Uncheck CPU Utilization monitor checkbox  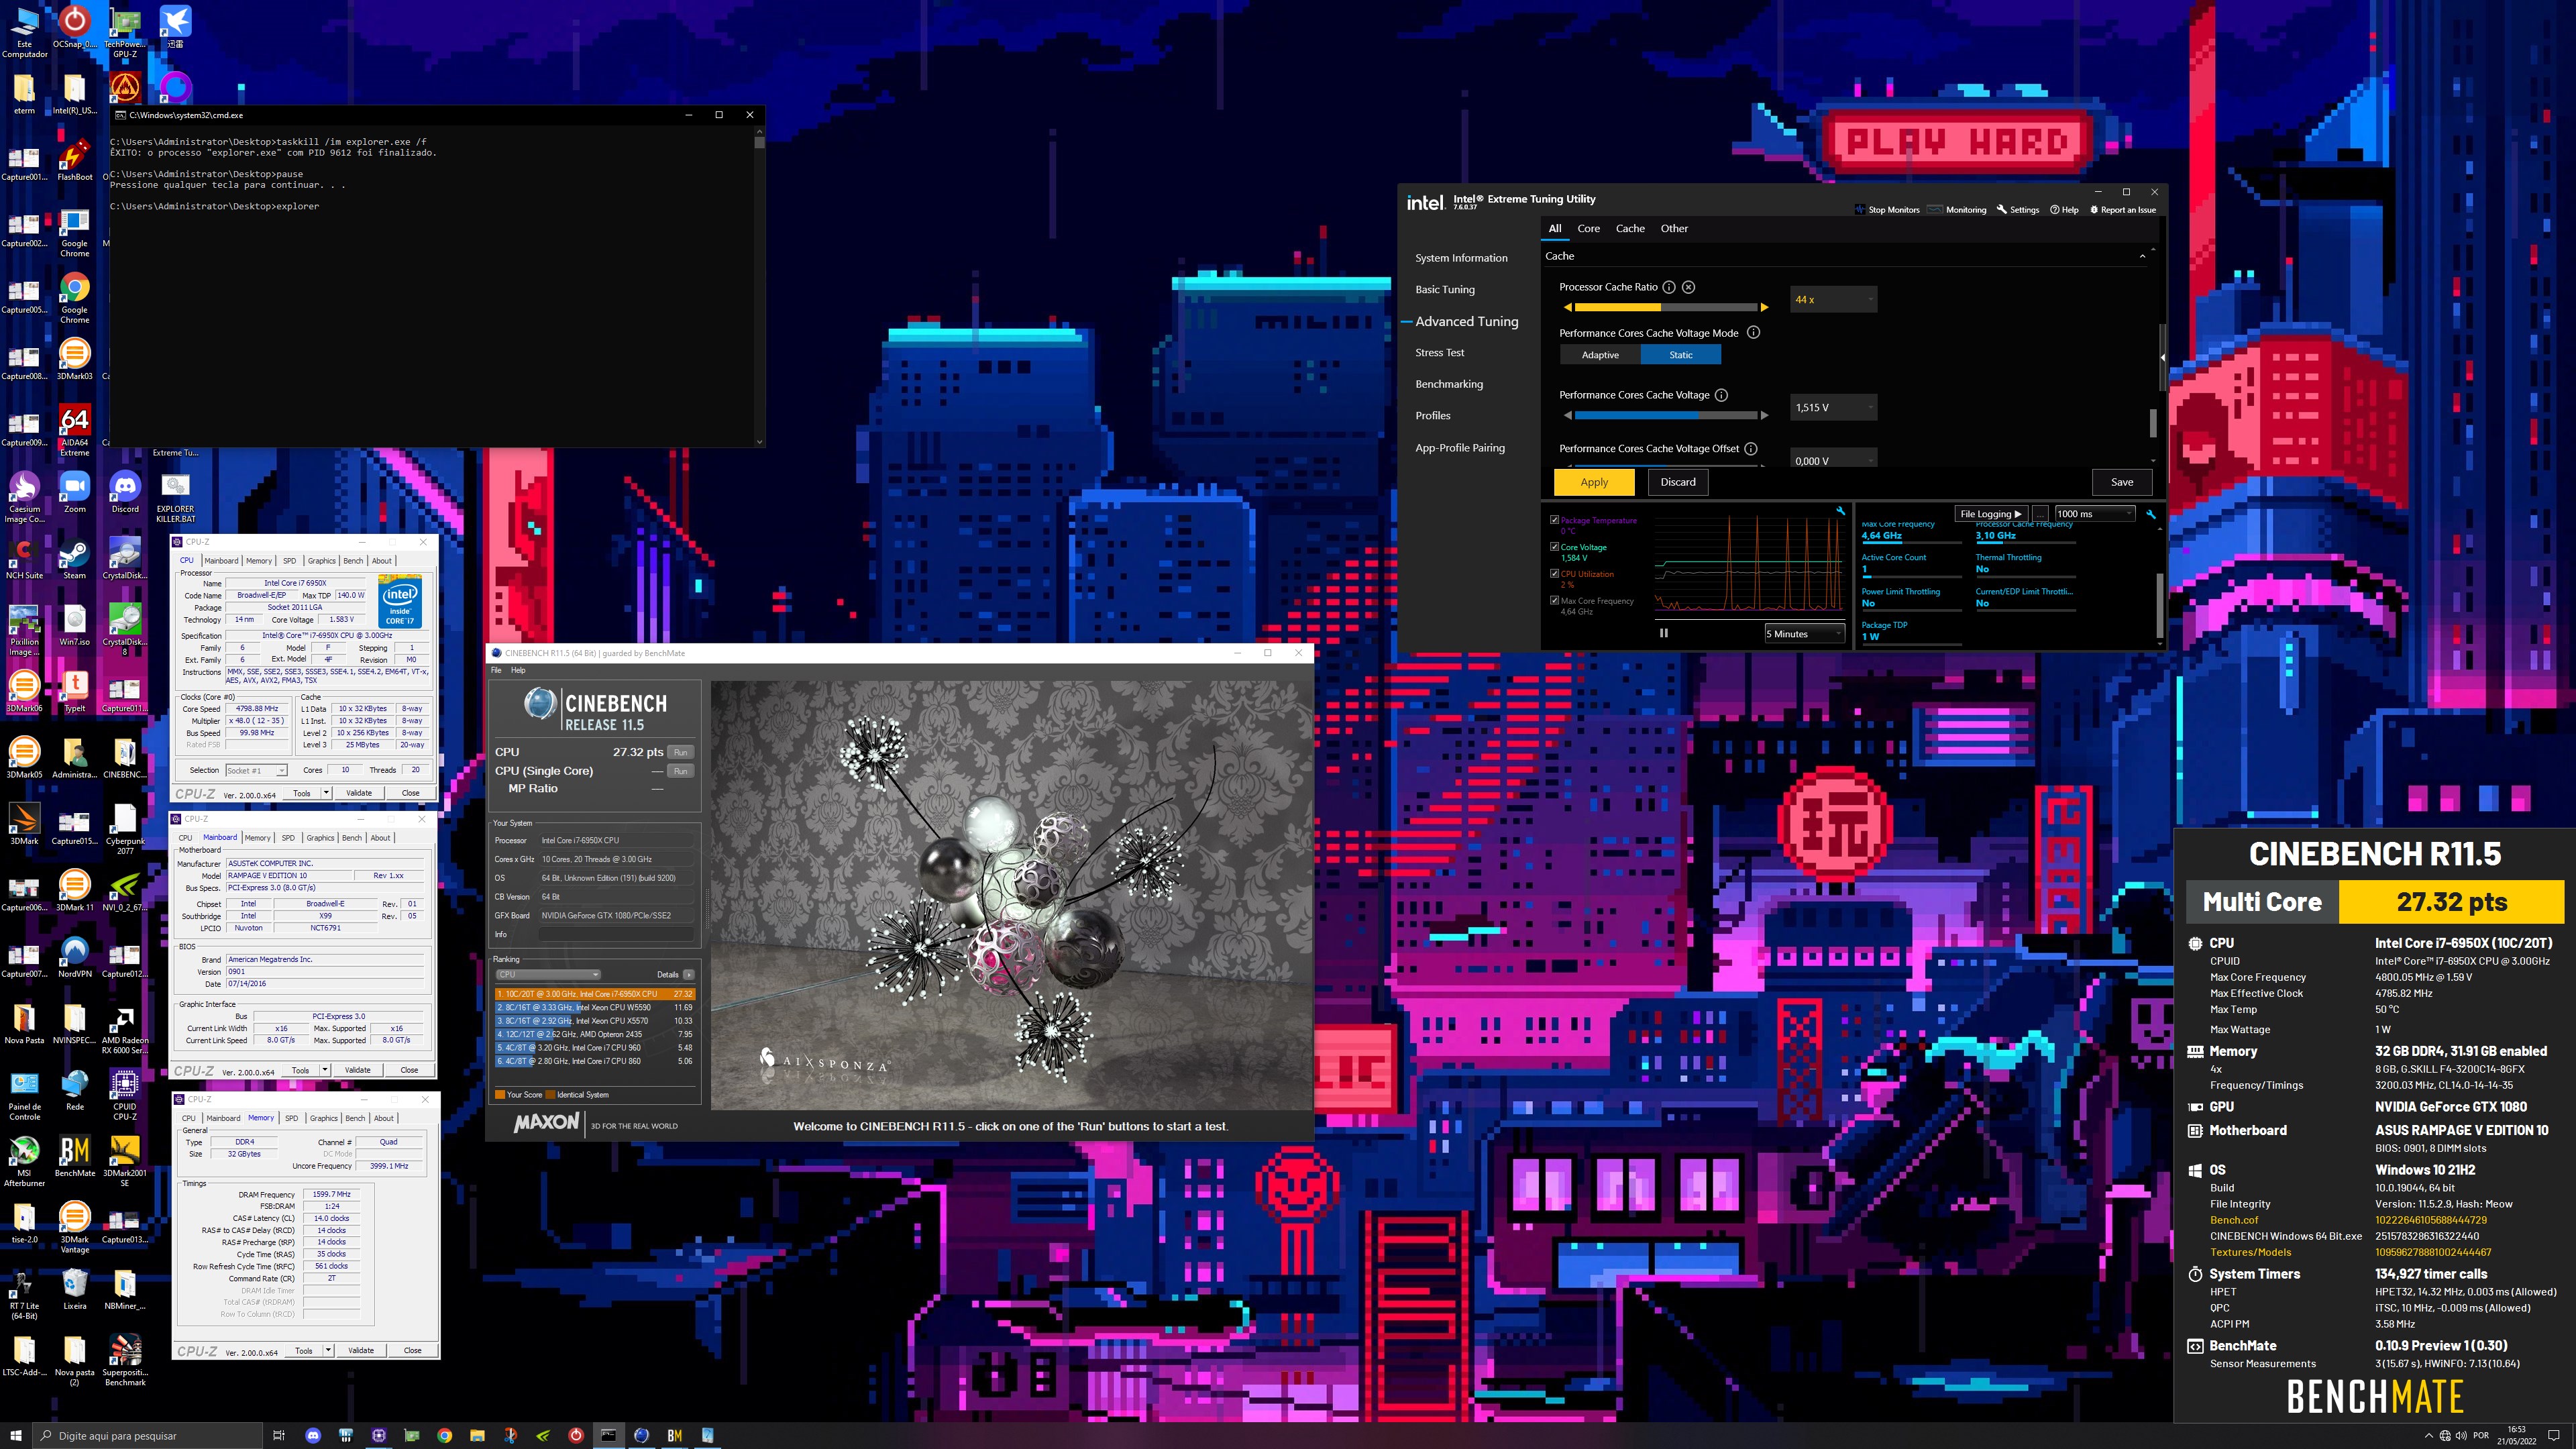1554,574
